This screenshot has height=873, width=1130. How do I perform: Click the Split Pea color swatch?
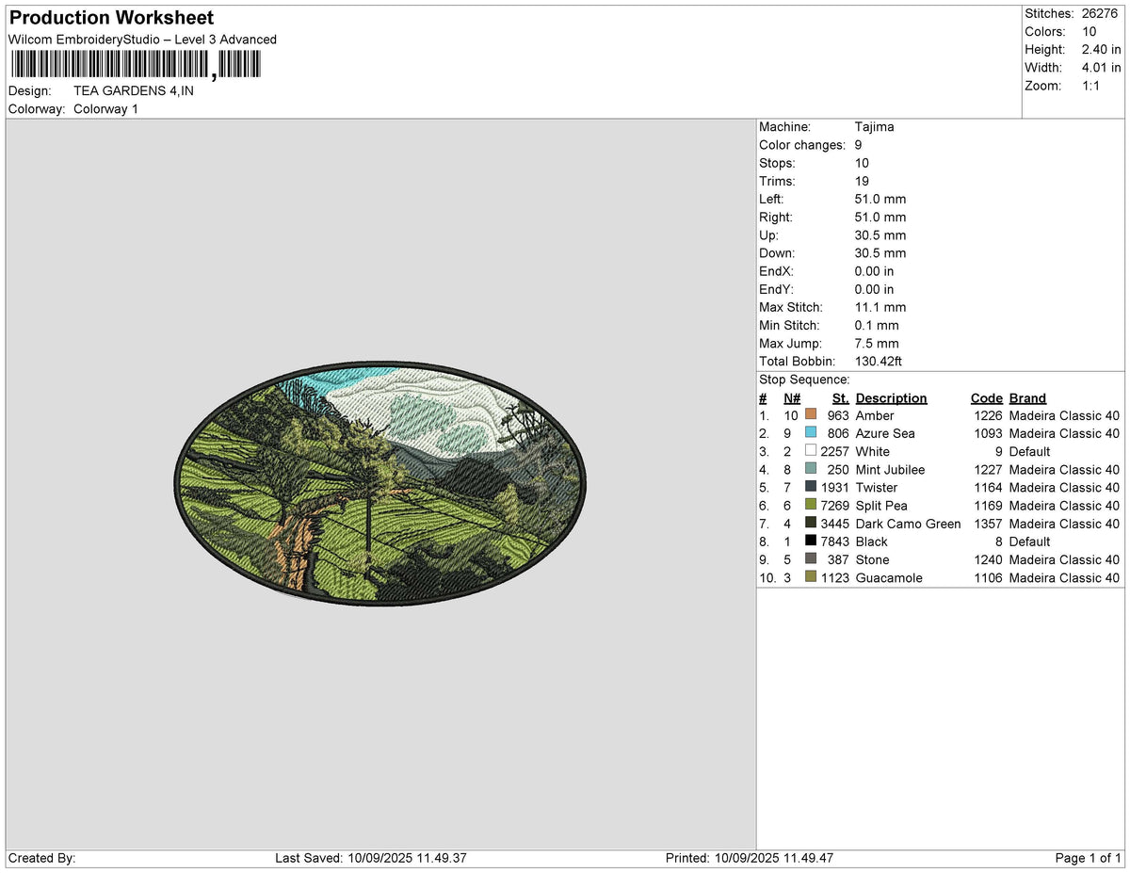pyautogui.click(x=811, y=505)
